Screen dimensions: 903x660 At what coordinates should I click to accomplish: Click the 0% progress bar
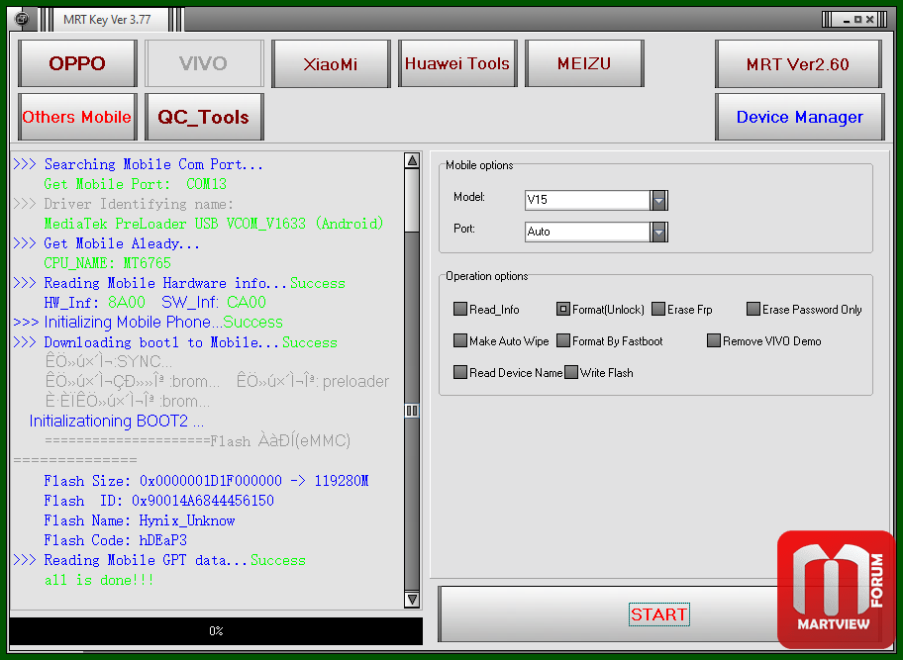[x=216, y=631]
